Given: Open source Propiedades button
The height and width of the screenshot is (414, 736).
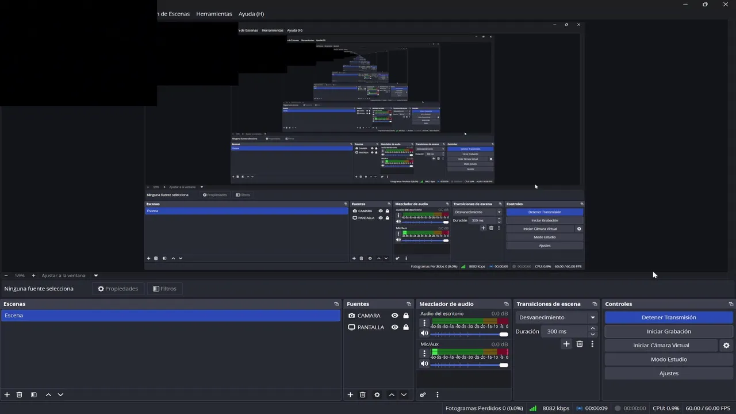Looking at the screenshot, I should pos(118,289).
